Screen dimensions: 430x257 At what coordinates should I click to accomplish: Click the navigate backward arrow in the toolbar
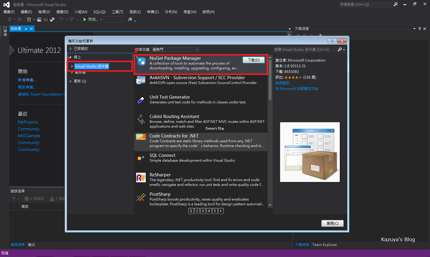point(10,19)
